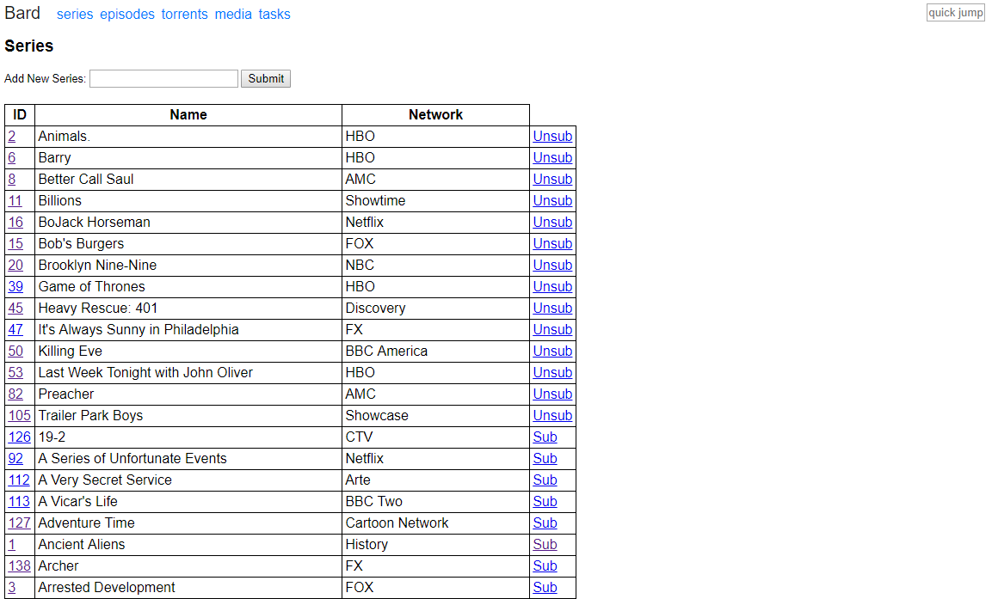
Task: Unsubscribe from Billions
Action: [552, 200]
